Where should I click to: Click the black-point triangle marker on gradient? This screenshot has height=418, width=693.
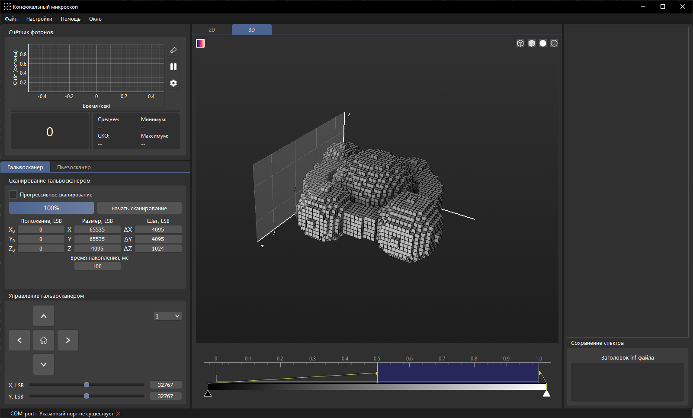208,393
